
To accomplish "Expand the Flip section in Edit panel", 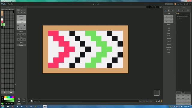I will click(x=169, y=31).
